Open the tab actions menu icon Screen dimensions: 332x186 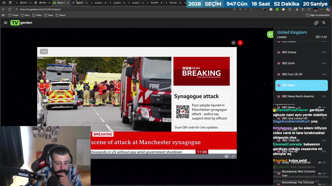(10, 3)
